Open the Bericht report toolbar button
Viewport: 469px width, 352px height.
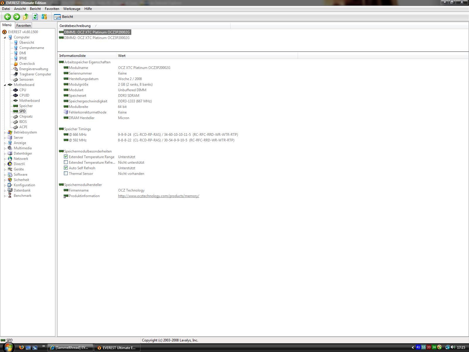pyautogui.click(x=64, y=17)
